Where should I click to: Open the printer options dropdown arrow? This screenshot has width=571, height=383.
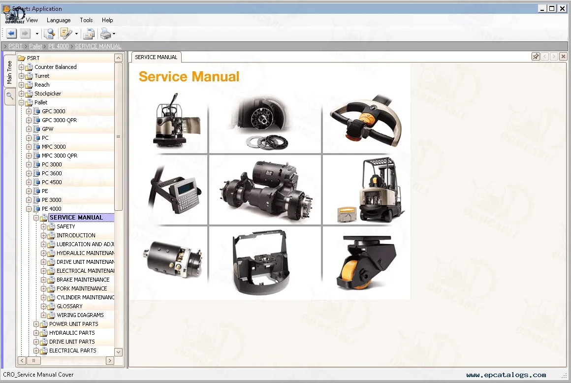[x=114, y=34]
